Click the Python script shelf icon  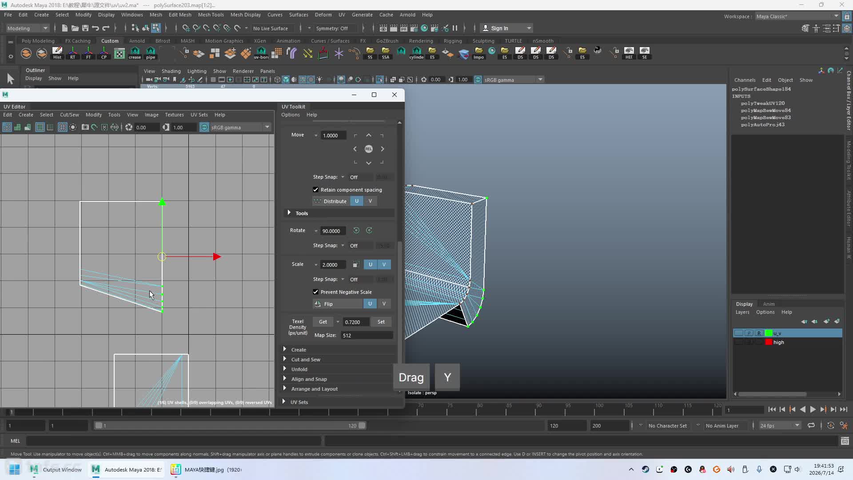[598, 51]
